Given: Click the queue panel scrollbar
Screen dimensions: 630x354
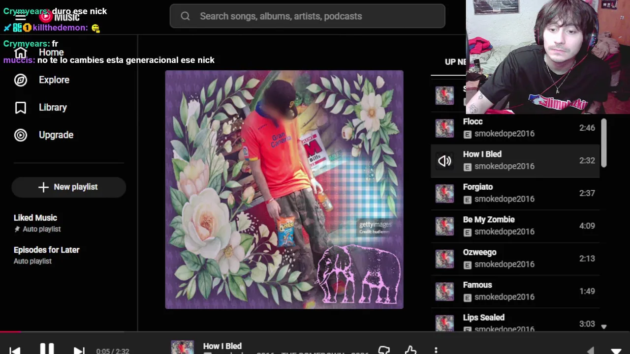Looking at the screenshot, I should pyautogui.click(x=604, y=143).
